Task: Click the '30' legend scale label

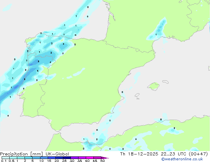Action: point(72,161)
